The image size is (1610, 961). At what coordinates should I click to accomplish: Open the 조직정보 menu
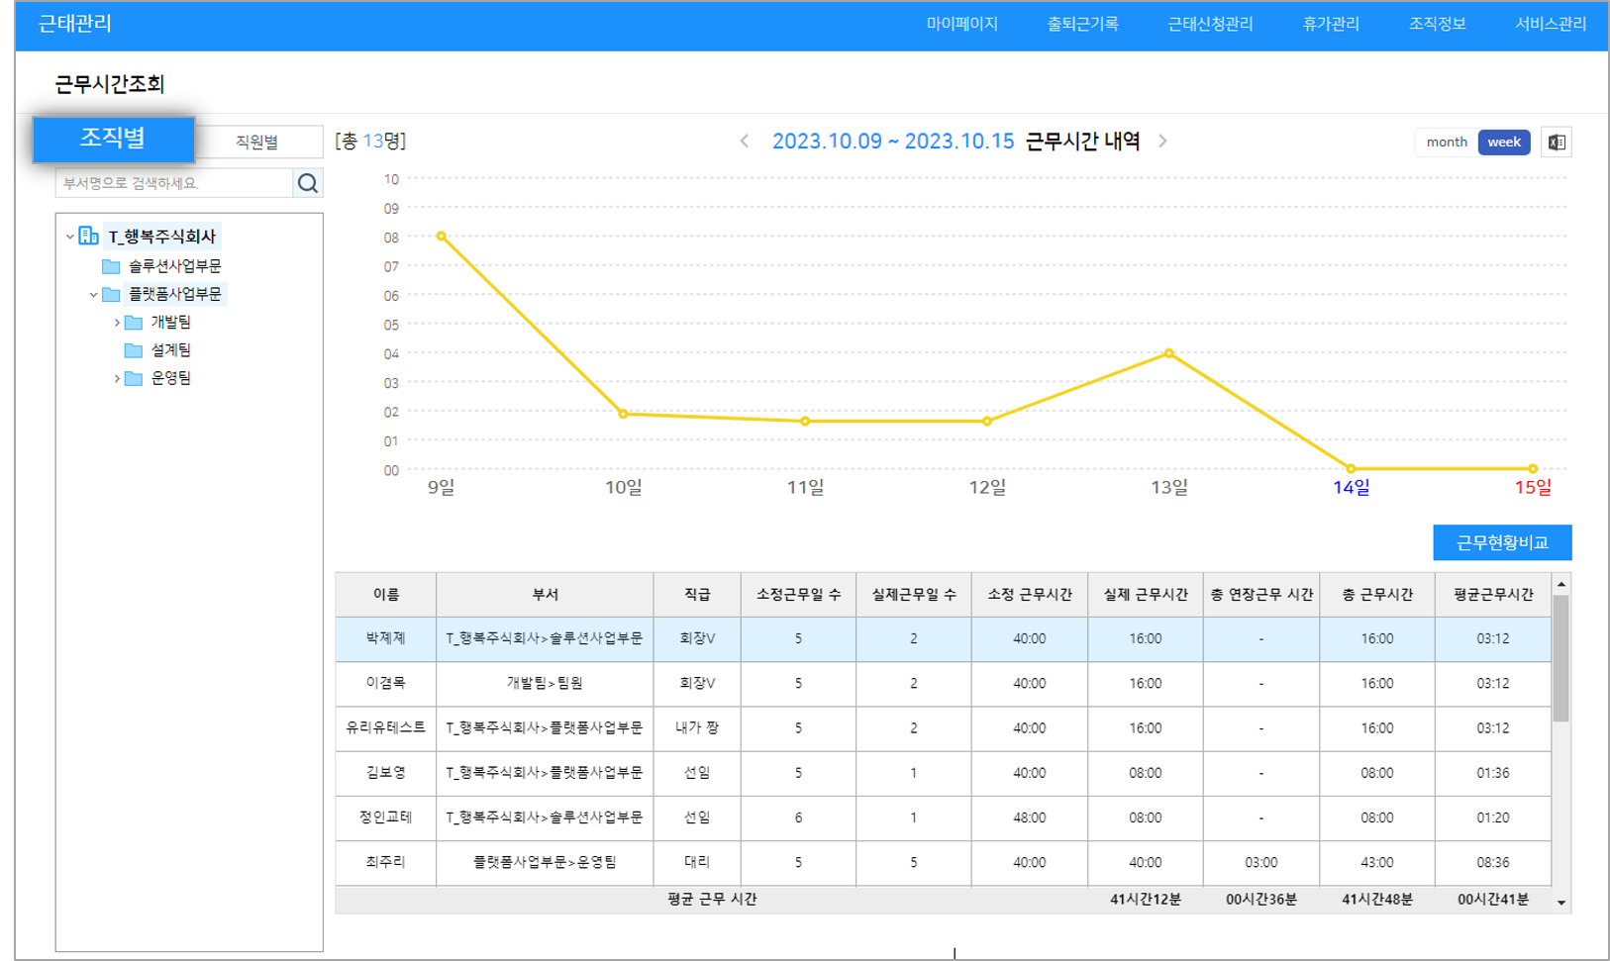pos(1437,25)
